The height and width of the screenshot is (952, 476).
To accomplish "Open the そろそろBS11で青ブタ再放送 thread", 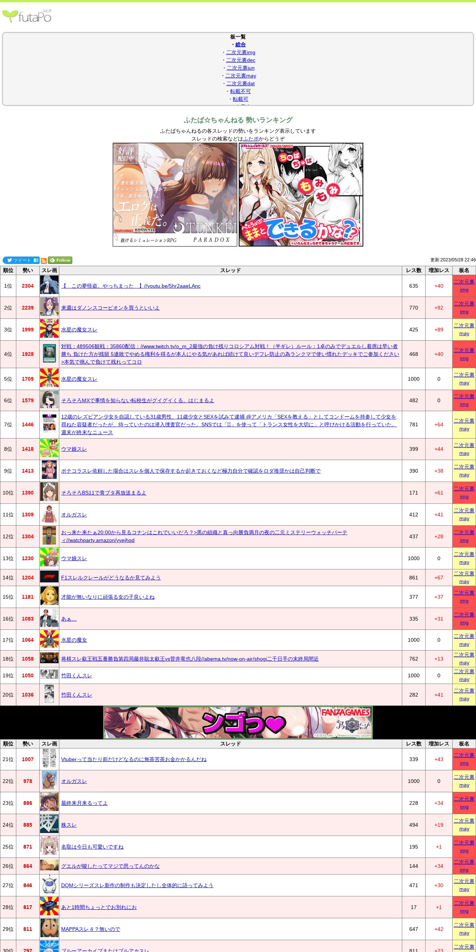I will [104, 493].
